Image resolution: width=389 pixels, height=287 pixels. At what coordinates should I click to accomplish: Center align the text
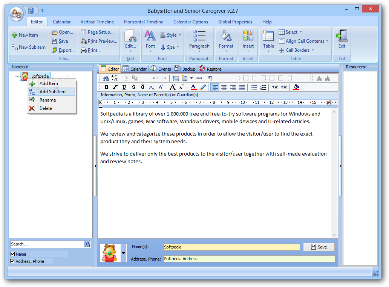(x=224, y=87)
